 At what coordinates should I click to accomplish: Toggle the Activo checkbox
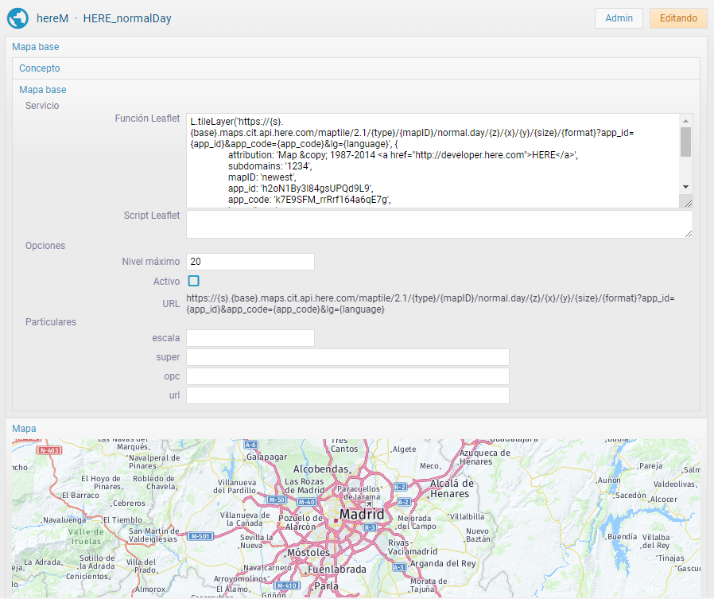pos(193,281)
